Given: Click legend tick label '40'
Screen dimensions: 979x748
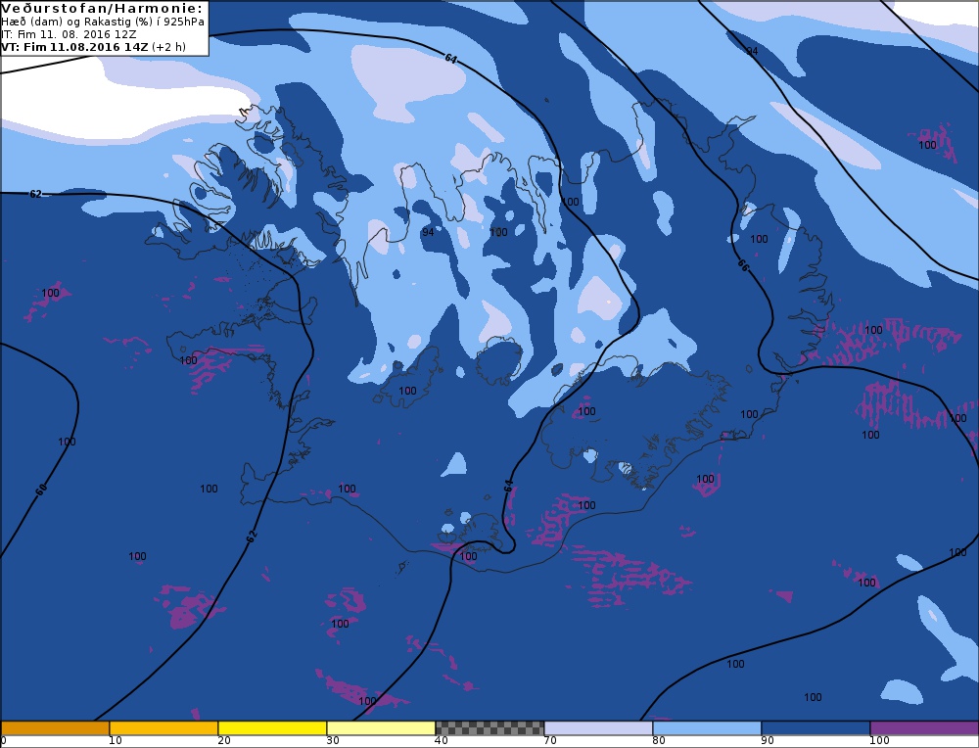Looking at the screenshot, I should 442,741.
